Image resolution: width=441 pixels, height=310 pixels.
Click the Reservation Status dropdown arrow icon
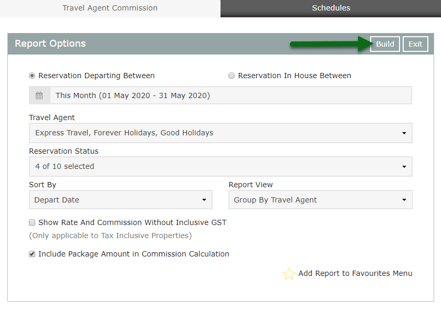404,167
